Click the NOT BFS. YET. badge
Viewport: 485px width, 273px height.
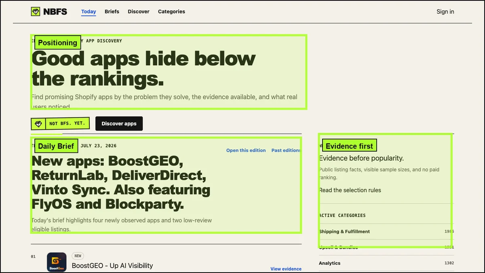(60, 124)
